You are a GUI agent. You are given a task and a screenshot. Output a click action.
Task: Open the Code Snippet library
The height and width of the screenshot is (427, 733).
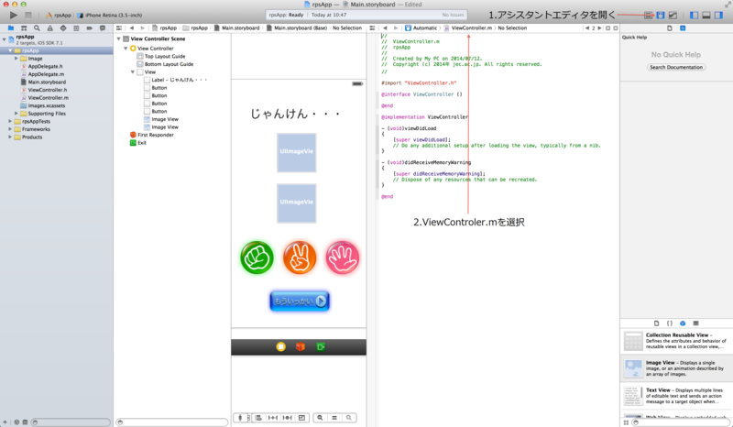(x=670, y=323)
